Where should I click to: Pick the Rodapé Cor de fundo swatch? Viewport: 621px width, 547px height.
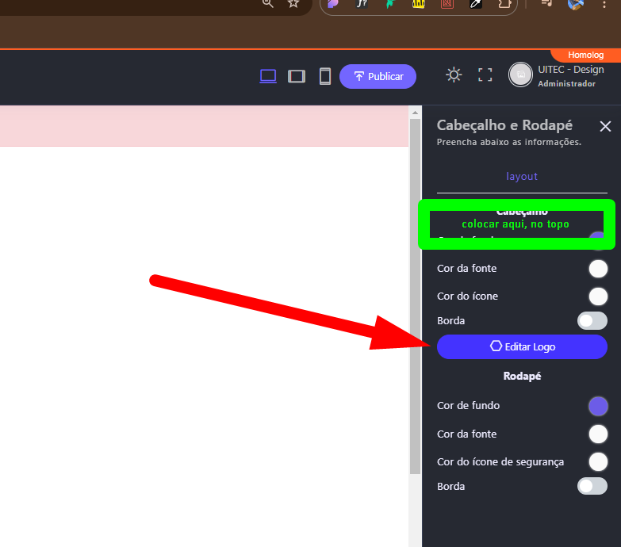pyautogui.click(x=598, y=406)
